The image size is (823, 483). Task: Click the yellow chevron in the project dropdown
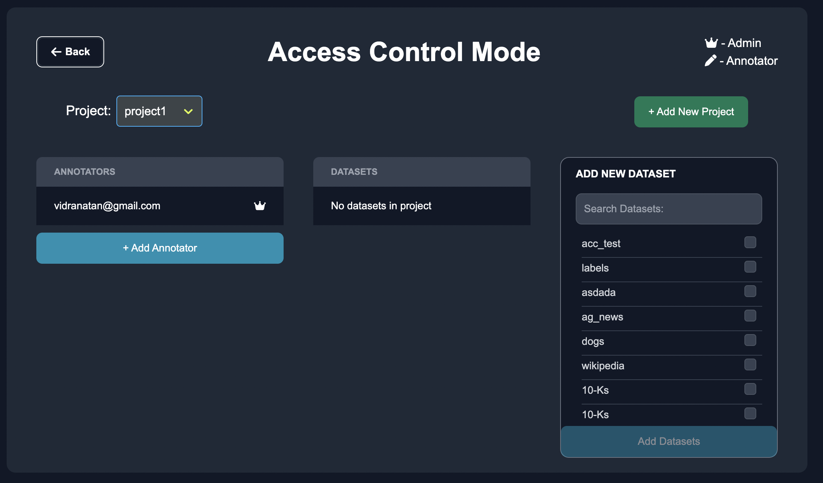(x=188, y=111)
